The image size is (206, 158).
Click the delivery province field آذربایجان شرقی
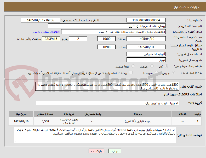[x=146, y=54]
